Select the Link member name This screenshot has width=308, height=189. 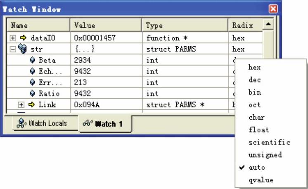tap(47, 104)
